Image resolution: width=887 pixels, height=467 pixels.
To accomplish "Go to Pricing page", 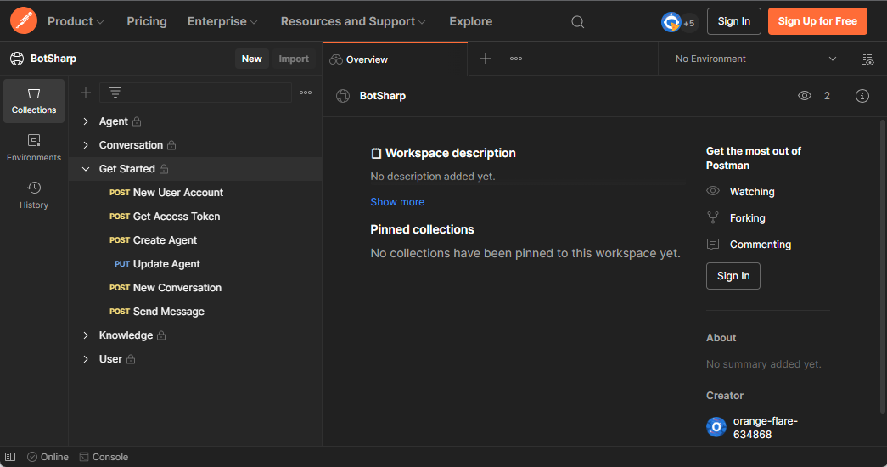I will point(147,21).
